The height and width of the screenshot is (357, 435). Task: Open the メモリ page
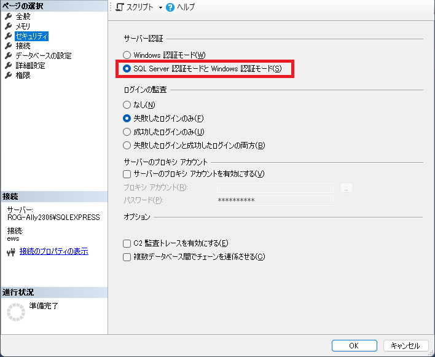tap(23, 26)
